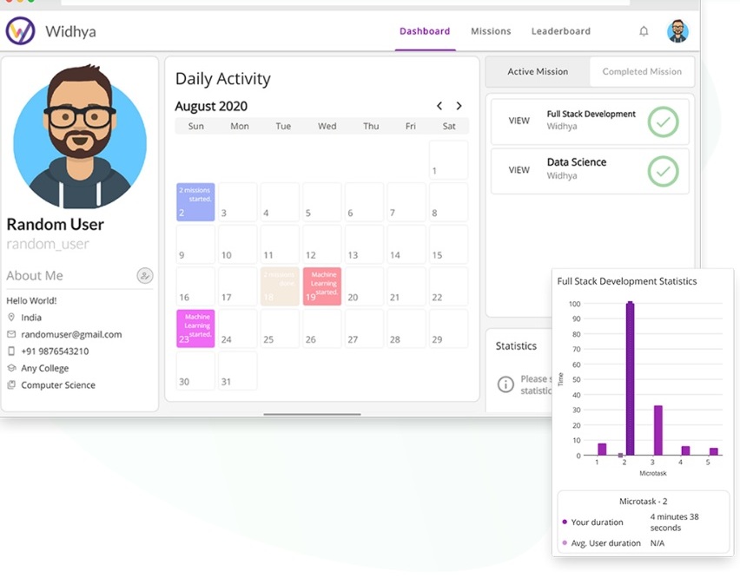Click the India location pin icon
This screenshot has height=578, width=740.
(11, 318)
